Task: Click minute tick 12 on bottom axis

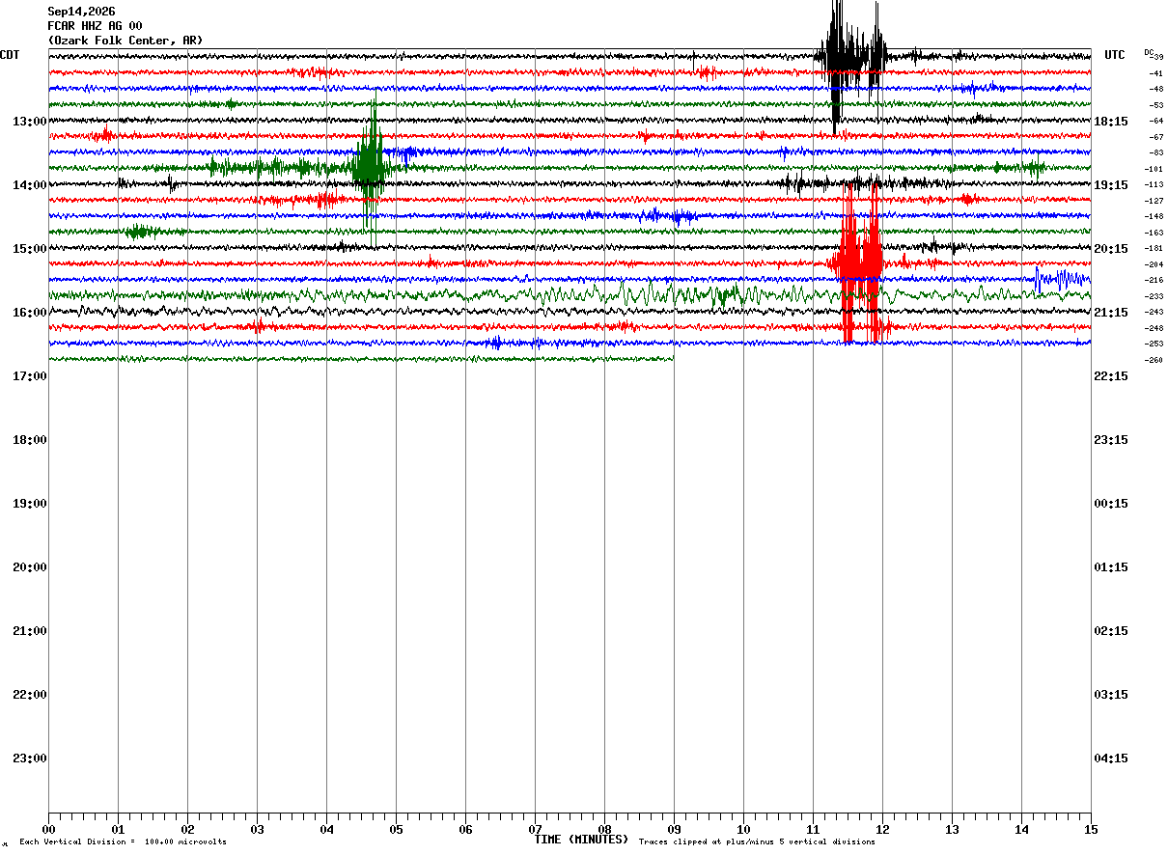Action: [882, 829]
